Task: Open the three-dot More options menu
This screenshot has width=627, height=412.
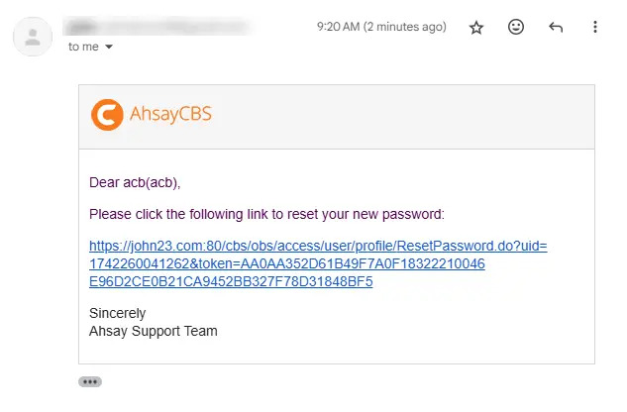Action: 595,27
